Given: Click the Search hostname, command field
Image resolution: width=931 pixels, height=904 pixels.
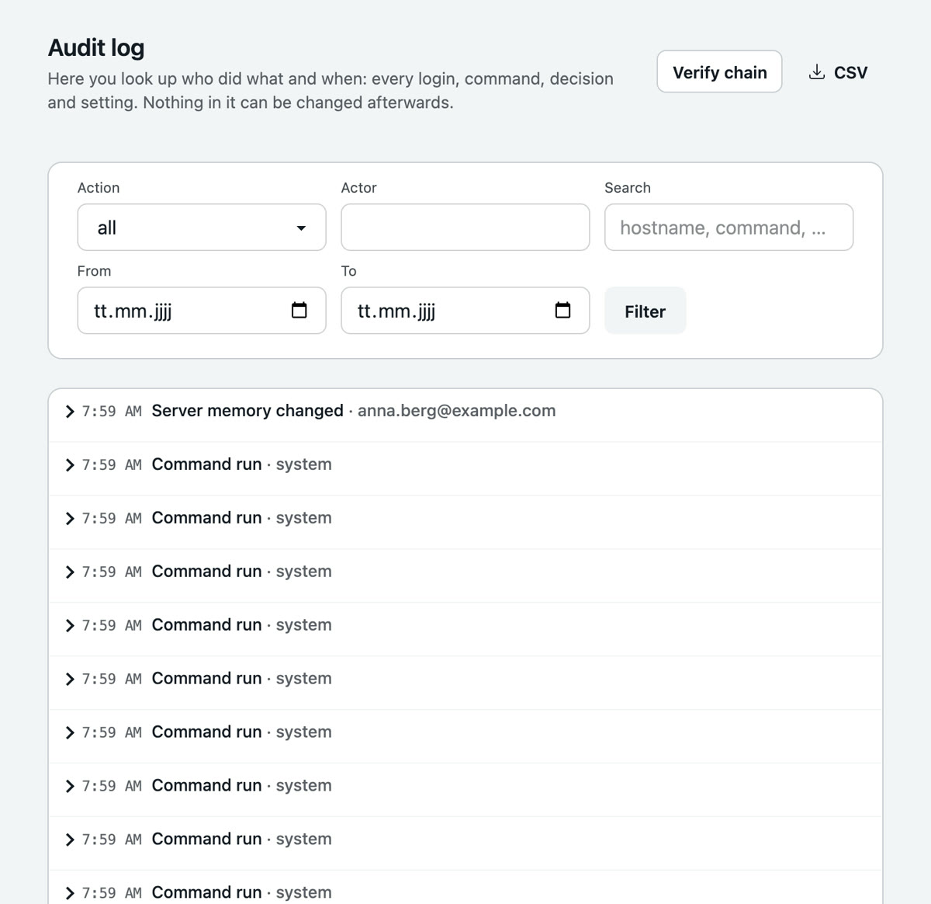Looking at the screenshot, I should pos(729,228).
